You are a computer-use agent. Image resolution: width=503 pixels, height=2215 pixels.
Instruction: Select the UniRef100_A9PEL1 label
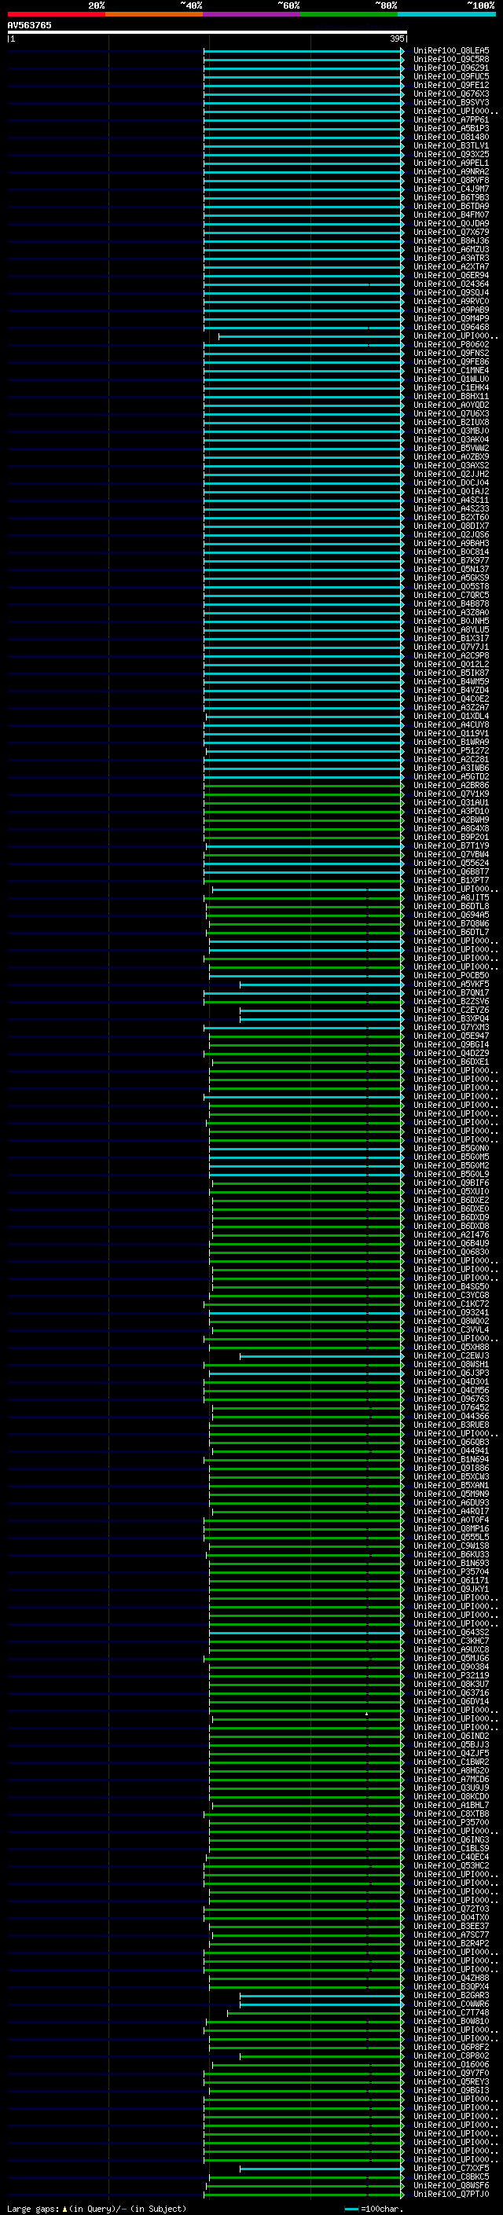pyautogui.click(x=450, y=163)
